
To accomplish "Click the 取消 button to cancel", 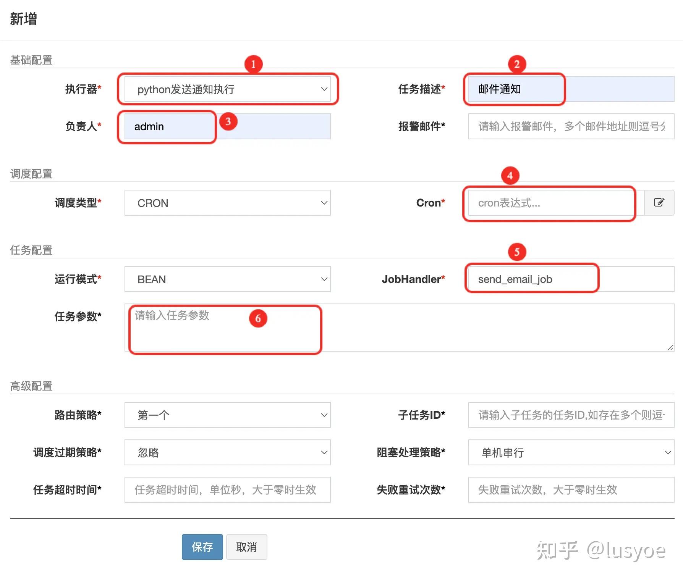I will tap(246, 547).
